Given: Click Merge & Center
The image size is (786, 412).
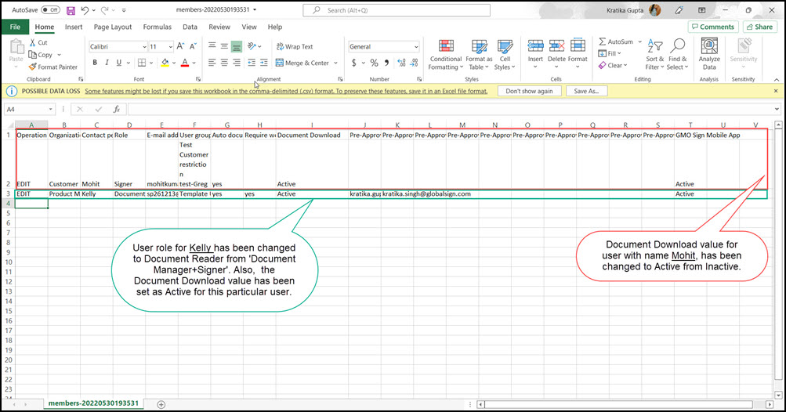Looking at the screenshot, I should tap(302, 63).
